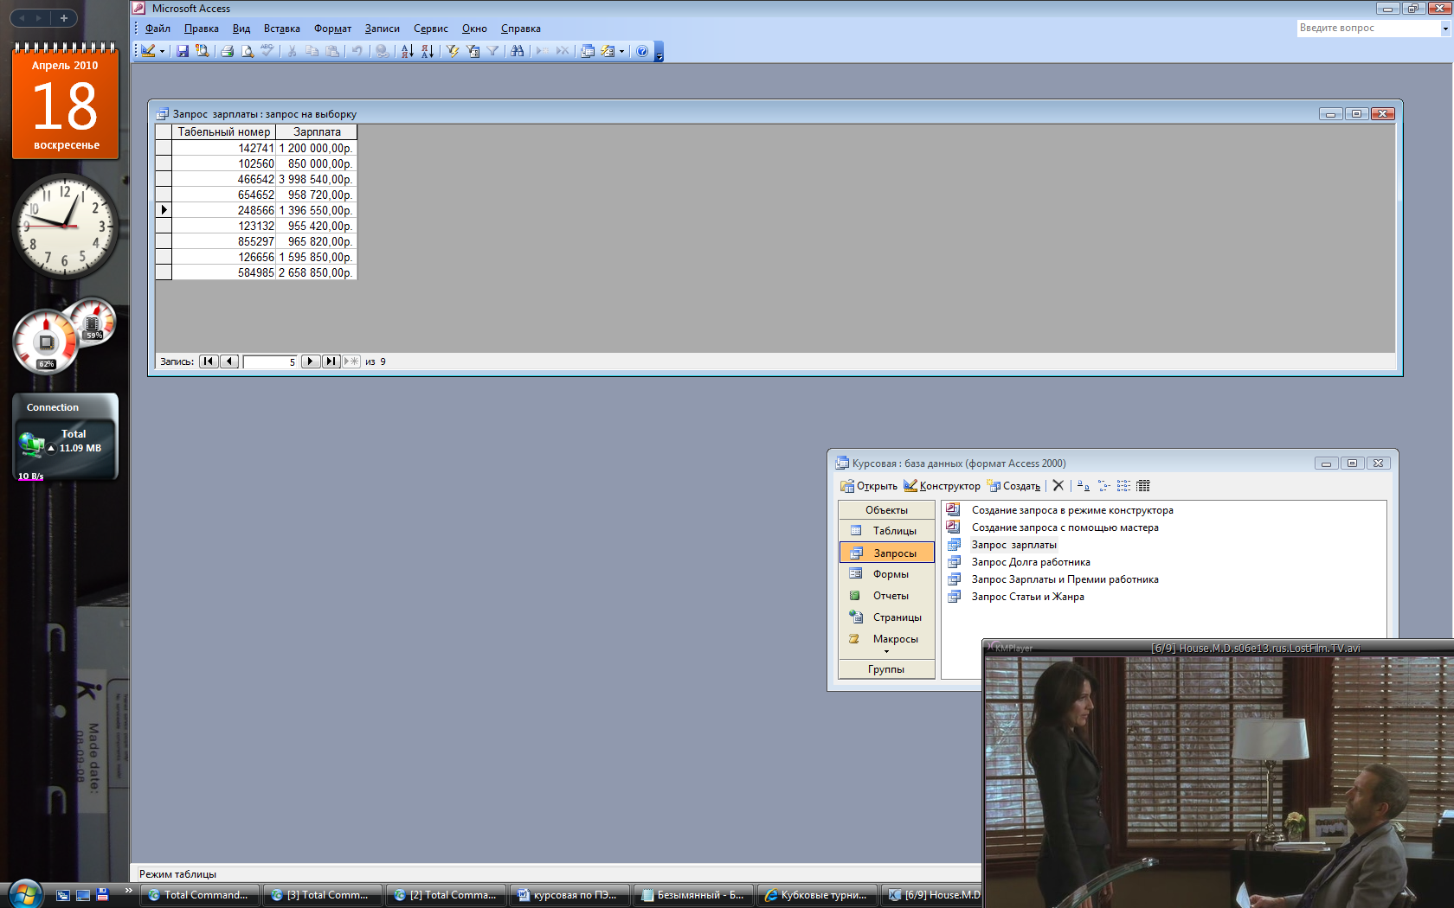
Task: Select Таблицы in Objects panel
Action: [886, 531]
